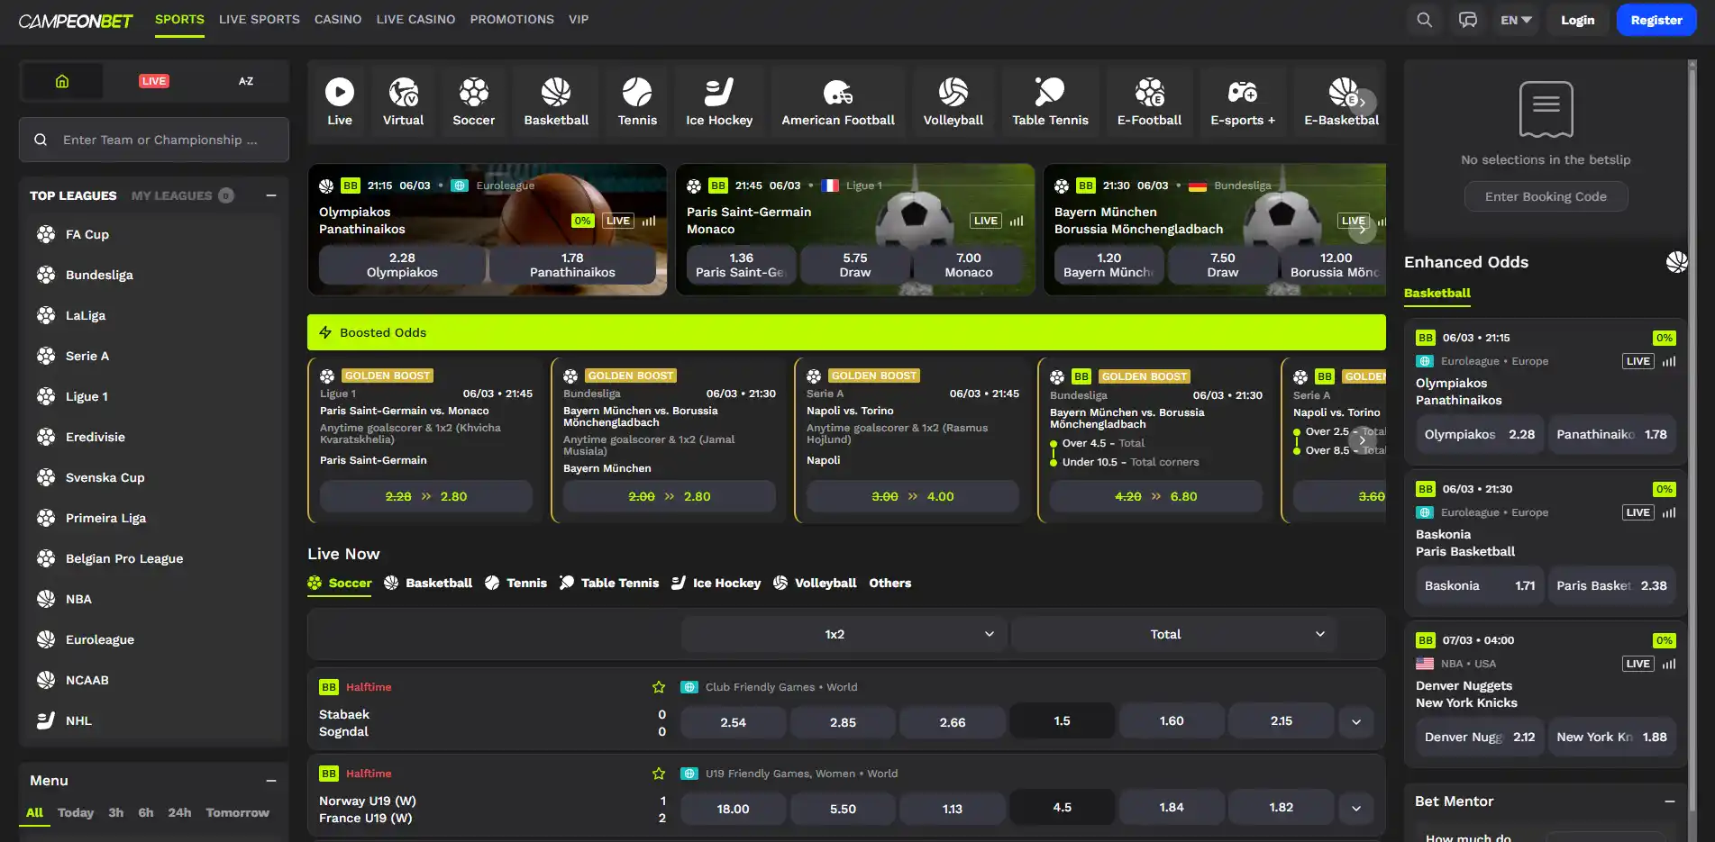Bet Draw 5.75 on PSG vs Monaco banner

(x=855, y=265)
